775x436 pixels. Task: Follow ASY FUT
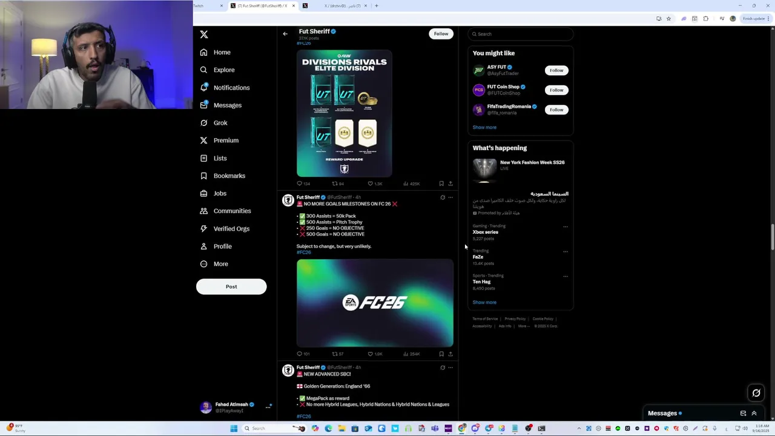(x=556, y=70)
